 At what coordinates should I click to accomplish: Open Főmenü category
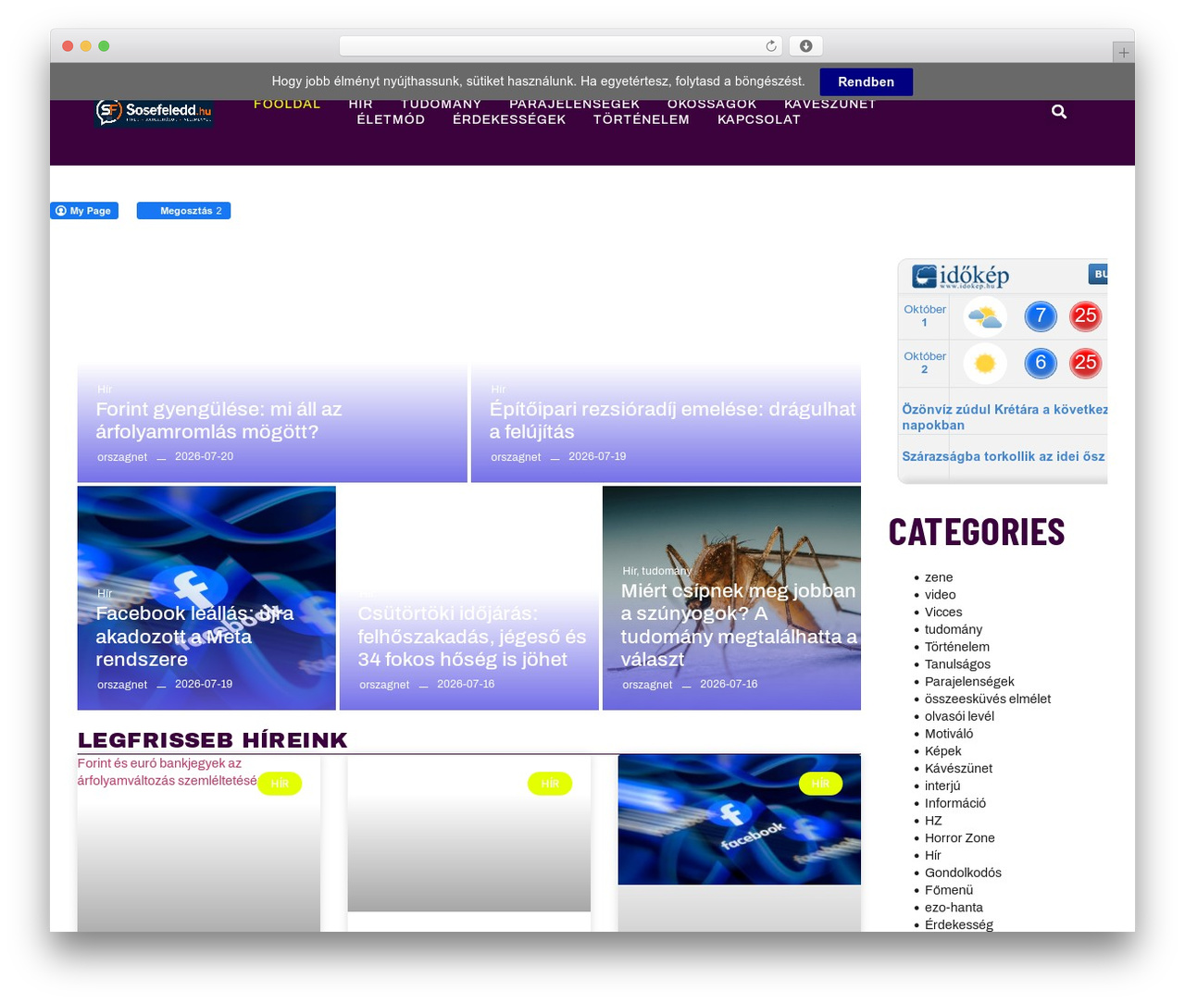[x=949, y=890]
